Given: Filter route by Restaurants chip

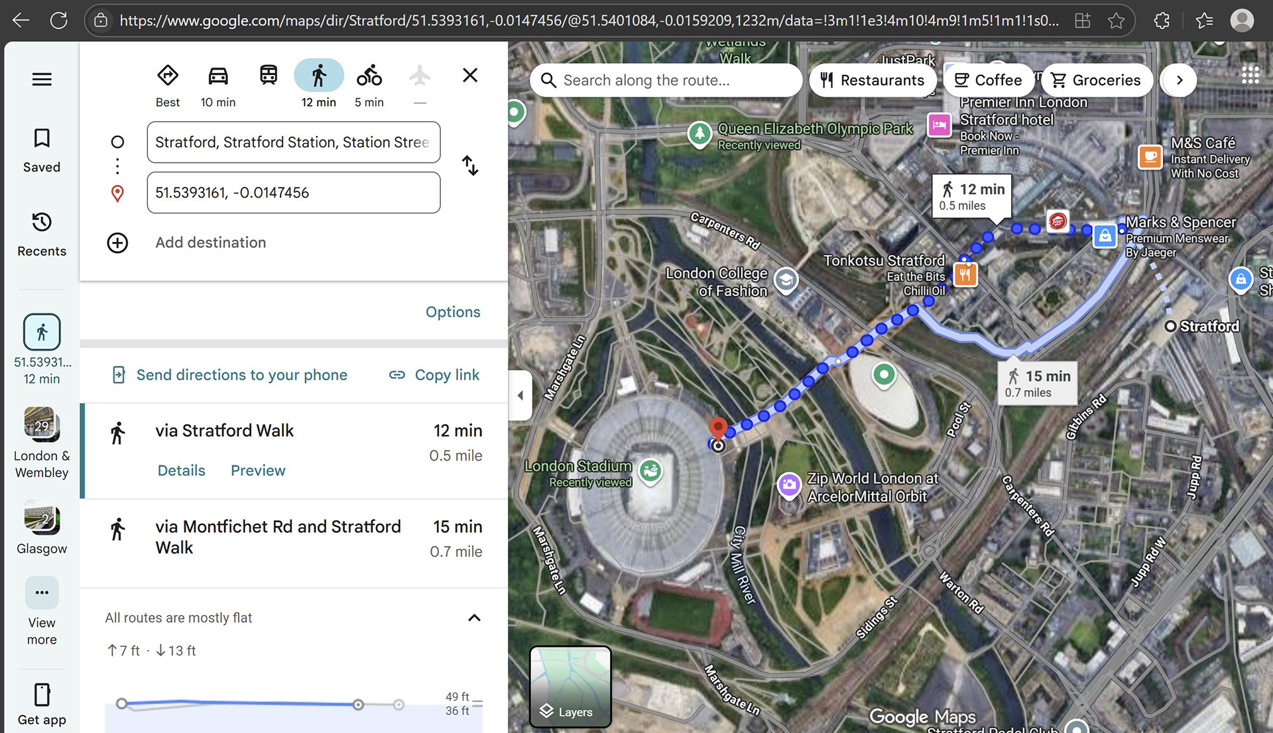Looking at the screenshot, I should pos(872,80).
